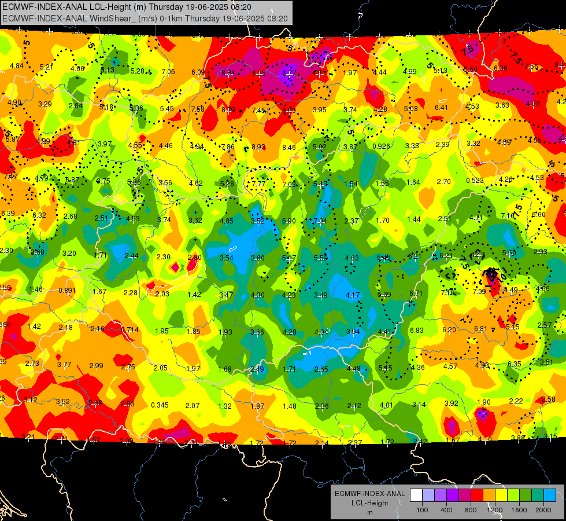Click the LCL-Height (m) header line

point(127,7)
